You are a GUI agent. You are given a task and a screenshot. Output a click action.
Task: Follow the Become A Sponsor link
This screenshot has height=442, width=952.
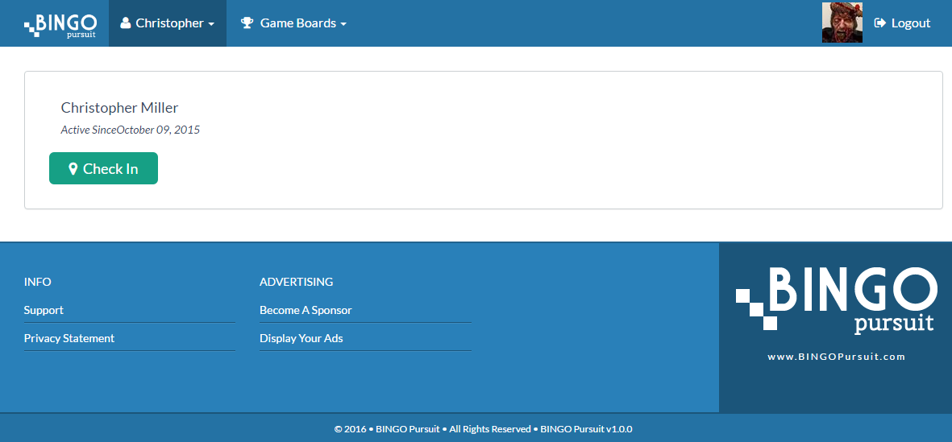coord(306,310)
